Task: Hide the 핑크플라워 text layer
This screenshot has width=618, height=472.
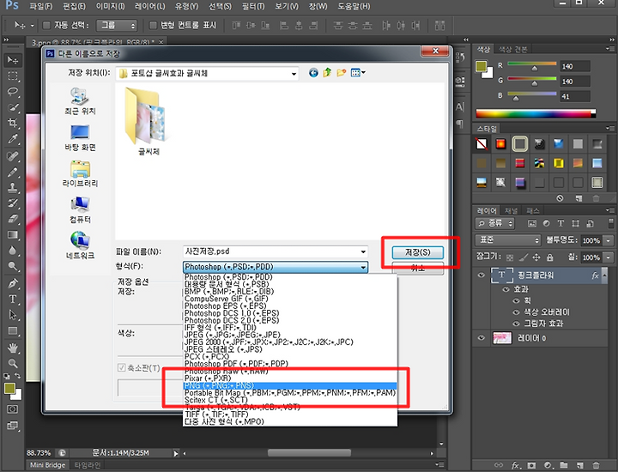Action: click(x=482, y=275)
